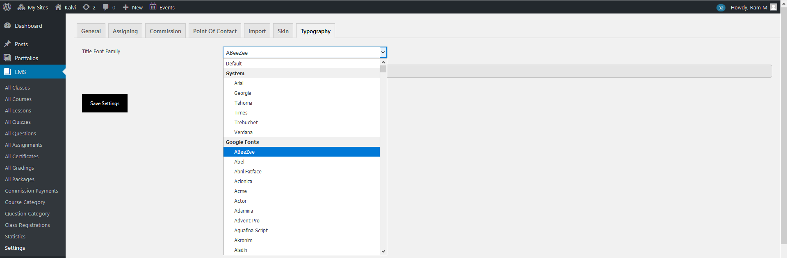Image resolution: width=787 pixels, height=258 pixels.
Task: Choose Arial from font list
Action: [301, 83]
